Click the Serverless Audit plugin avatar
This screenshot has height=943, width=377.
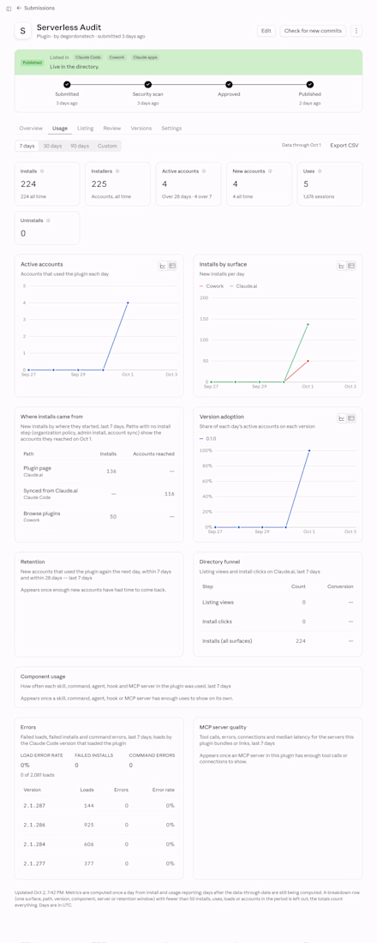pyautogui.click(x=23, y=31)
